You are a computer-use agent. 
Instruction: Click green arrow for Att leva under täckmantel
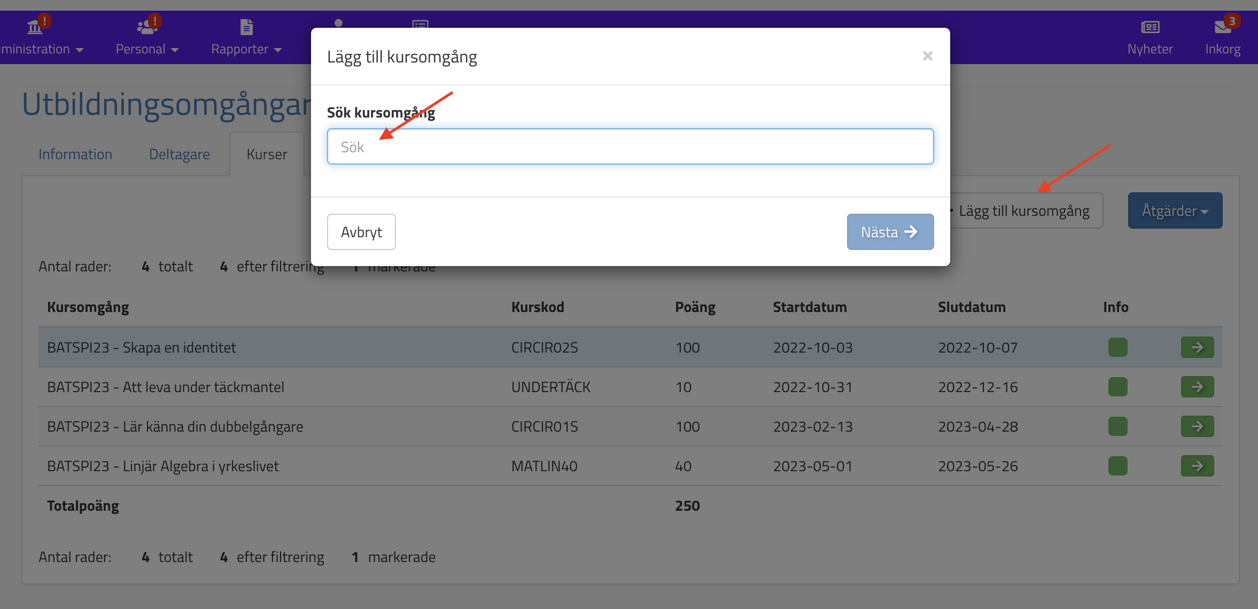tap(1197, 387)
